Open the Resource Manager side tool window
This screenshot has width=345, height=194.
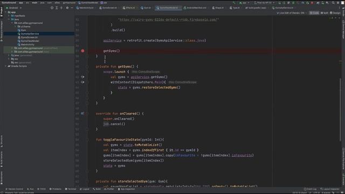click(x=2, y=31)
